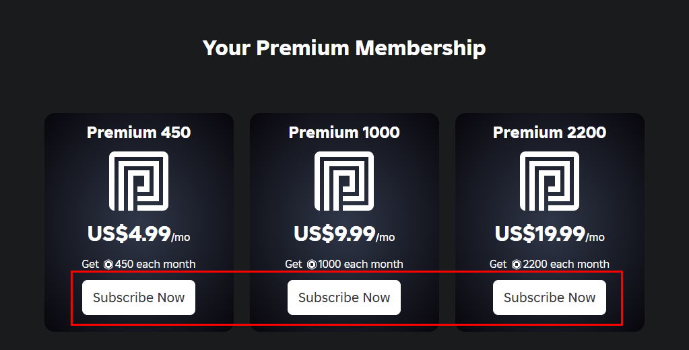Select the Premium 2200 plan title
Screen dimensions: 689x350
point(550,133)
